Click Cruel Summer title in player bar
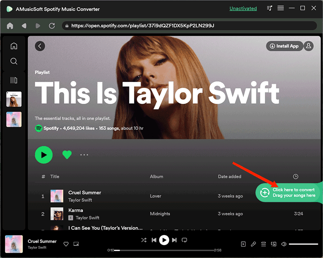The width and height of the screenshot is (323, 258). click(42, 241)
